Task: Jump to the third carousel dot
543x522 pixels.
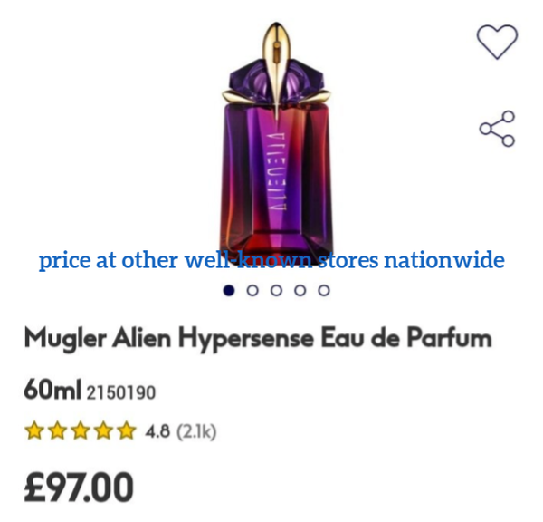Action: (276, 290)
